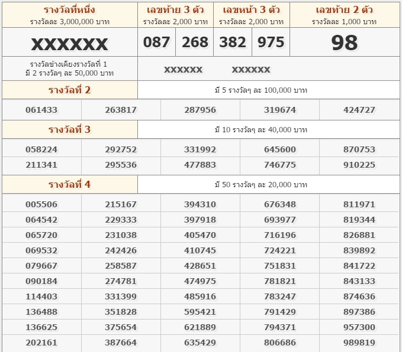The height and width of the screenshot is (352, 402).
Task: Click fourth prize number 794371
Action: pos(280,327)
